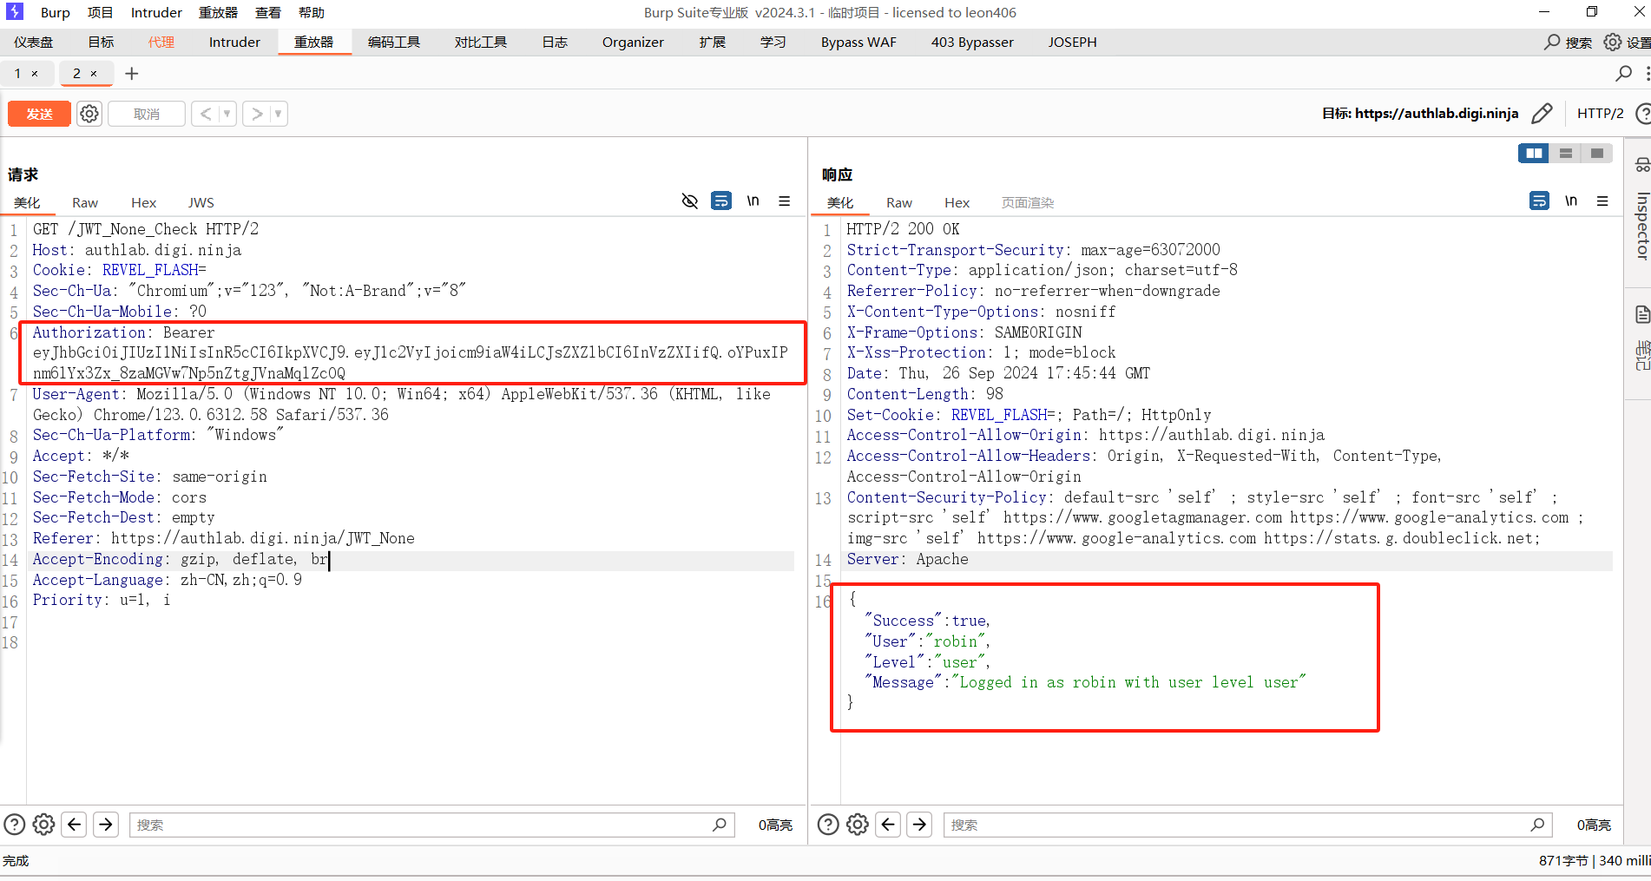
Task: Open Bypass WAF extension tab
Action: (x=858, y=43)
